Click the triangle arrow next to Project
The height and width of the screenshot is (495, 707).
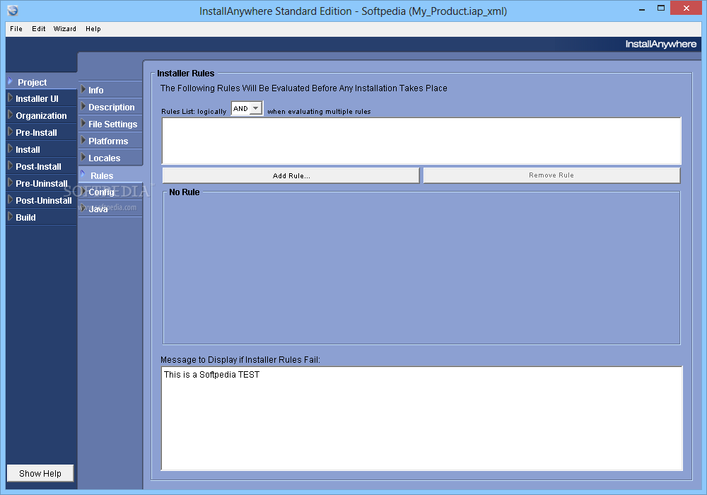(x=11, y=81)
